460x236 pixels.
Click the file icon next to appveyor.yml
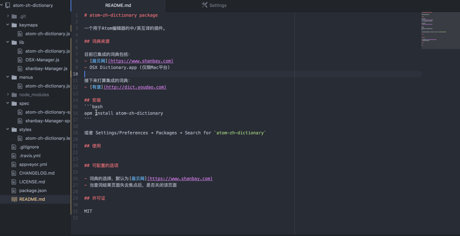[x=14, y=164]
